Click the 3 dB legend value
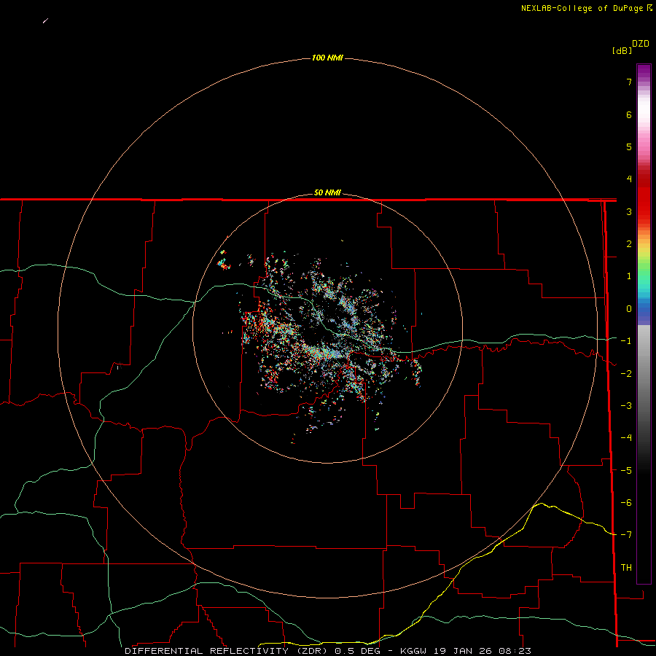 (x=629, y=211)
